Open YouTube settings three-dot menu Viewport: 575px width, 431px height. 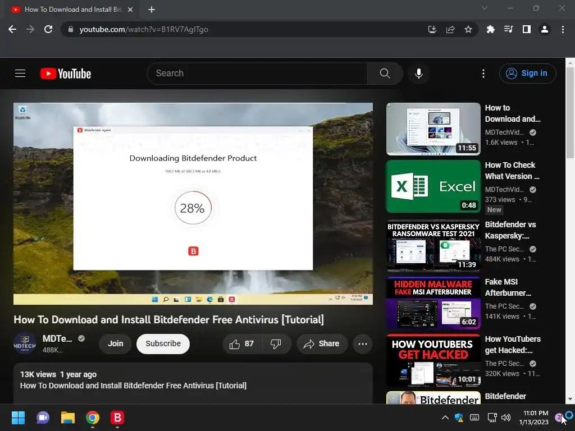click(x=483, y=74)
